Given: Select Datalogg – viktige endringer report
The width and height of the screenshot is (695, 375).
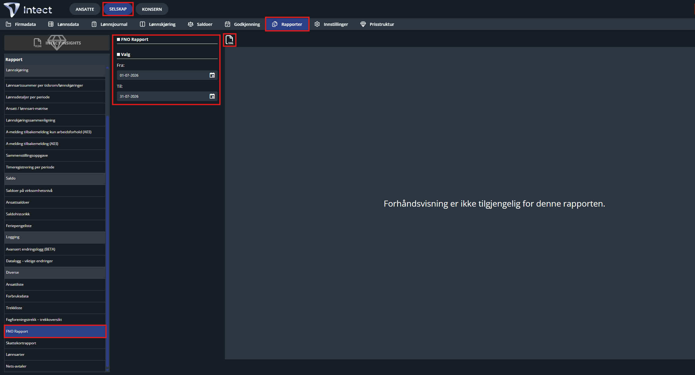Looking at the screenshot, I should 55,261.
